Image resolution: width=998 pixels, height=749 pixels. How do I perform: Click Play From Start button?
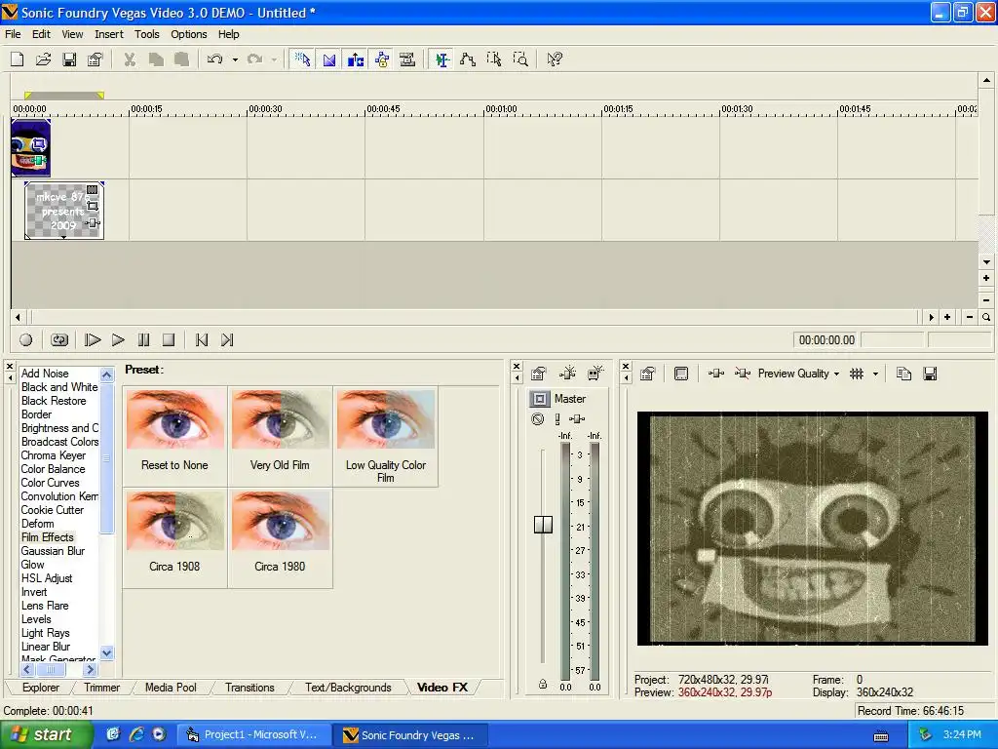click(93, 340)
